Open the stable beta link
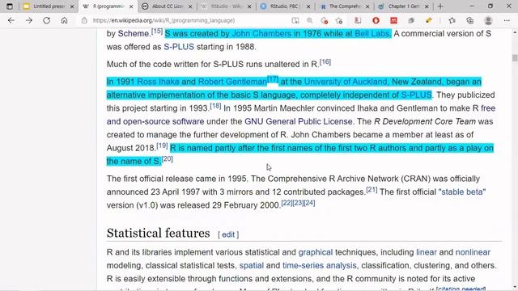This screenshot has height=291, width=518. coord(462,192)
